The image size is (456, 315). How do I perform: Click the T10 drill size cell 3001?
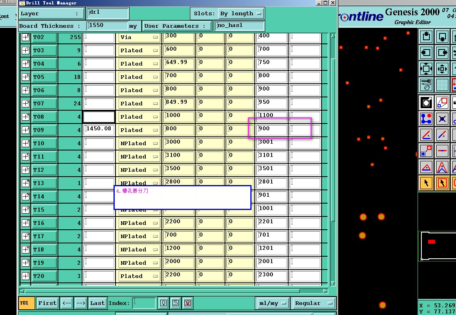[x=272, y=143]
